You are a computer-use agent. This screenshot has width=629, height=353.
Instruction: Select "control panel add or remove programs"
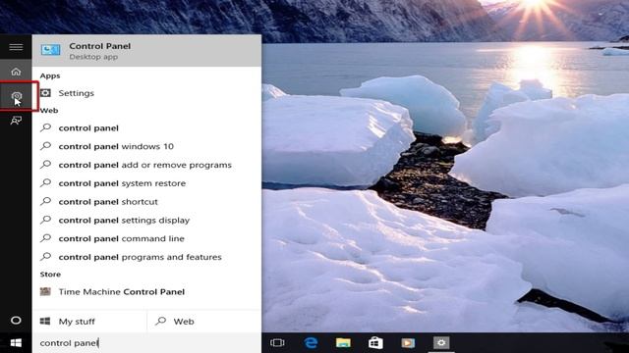click(x=146, y=165)
